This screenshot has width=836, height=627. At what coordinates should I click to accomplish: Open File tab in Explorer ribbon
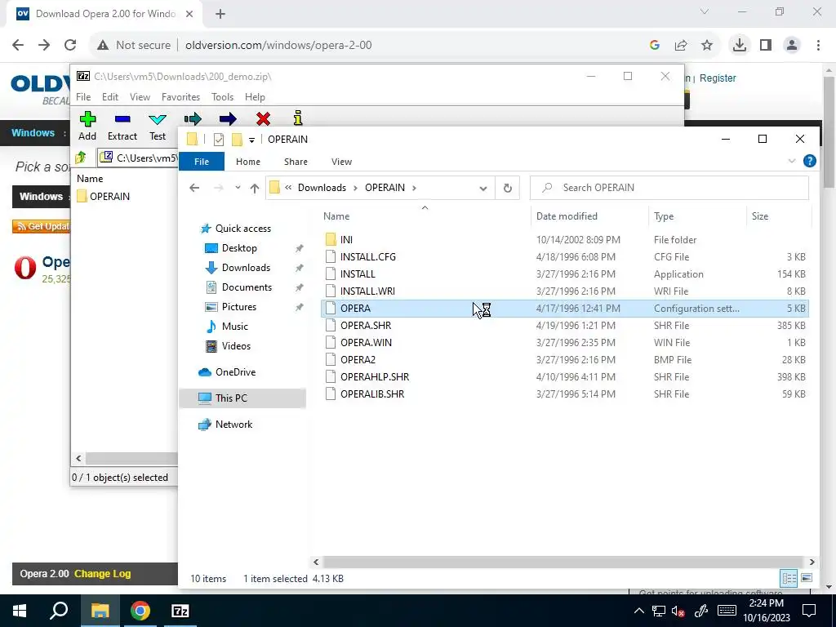[202, 162]
